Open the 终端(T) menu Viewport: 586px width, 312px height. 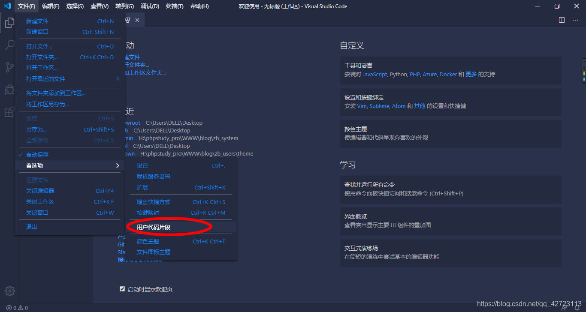[175, 6]
